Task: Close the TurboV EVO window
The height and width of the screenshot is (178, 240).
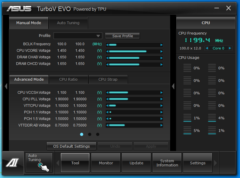Action: coord(228,8)
